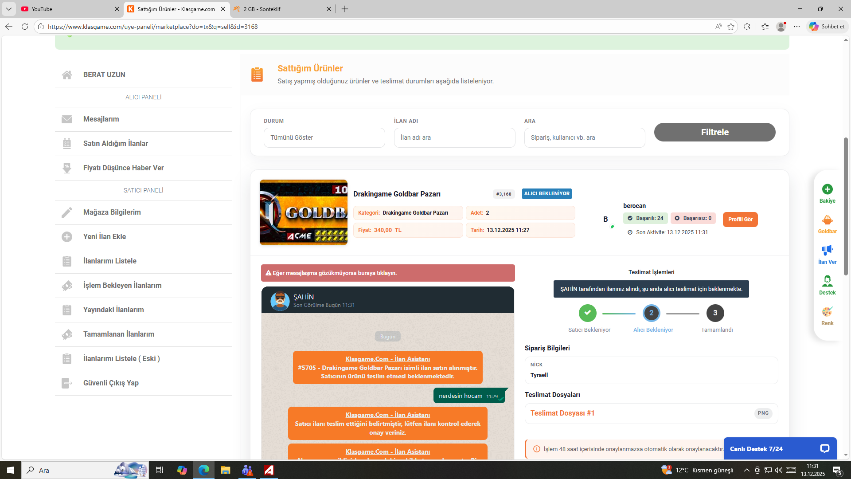The height and width of the screenshot is (479, 851).
Task: Close the Klasgame.com browser tab
Action: 223,9
